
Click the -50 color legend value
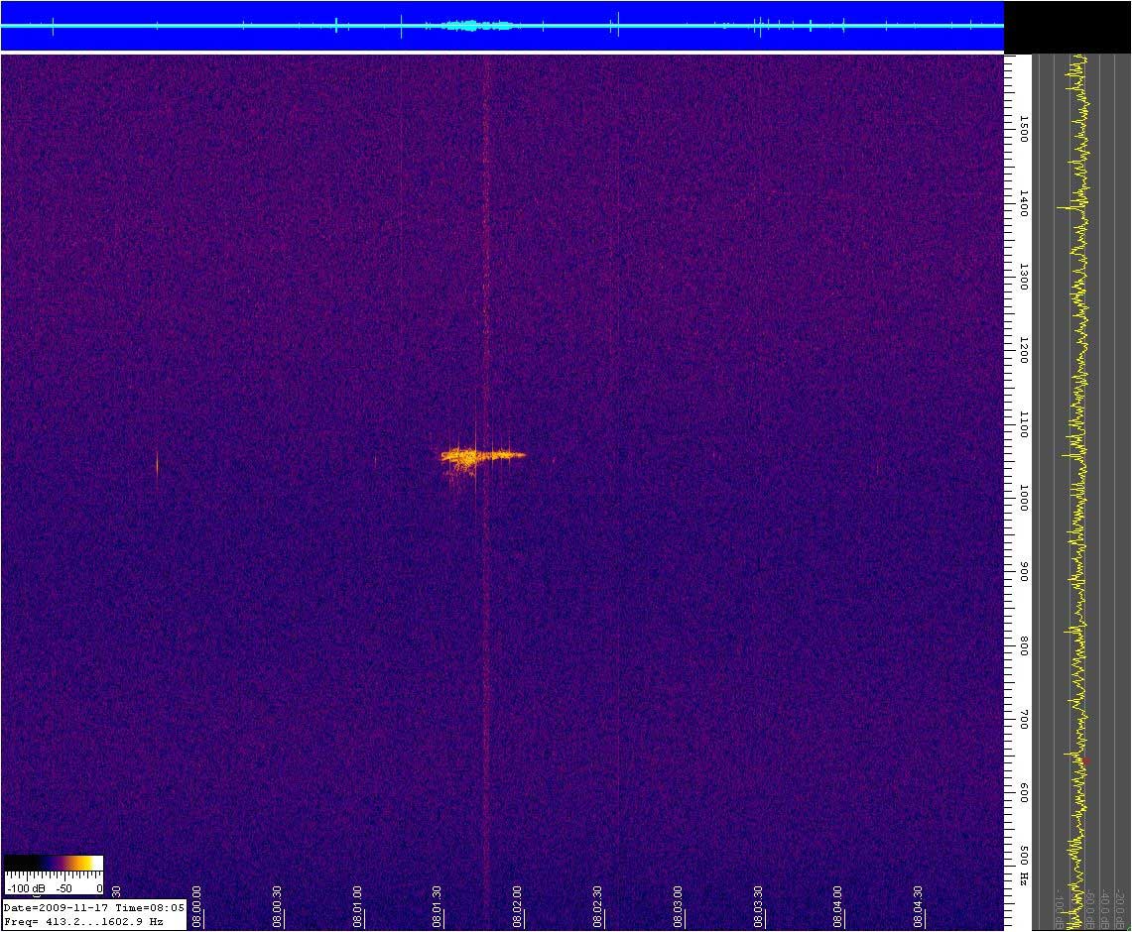tap(64, 888)
